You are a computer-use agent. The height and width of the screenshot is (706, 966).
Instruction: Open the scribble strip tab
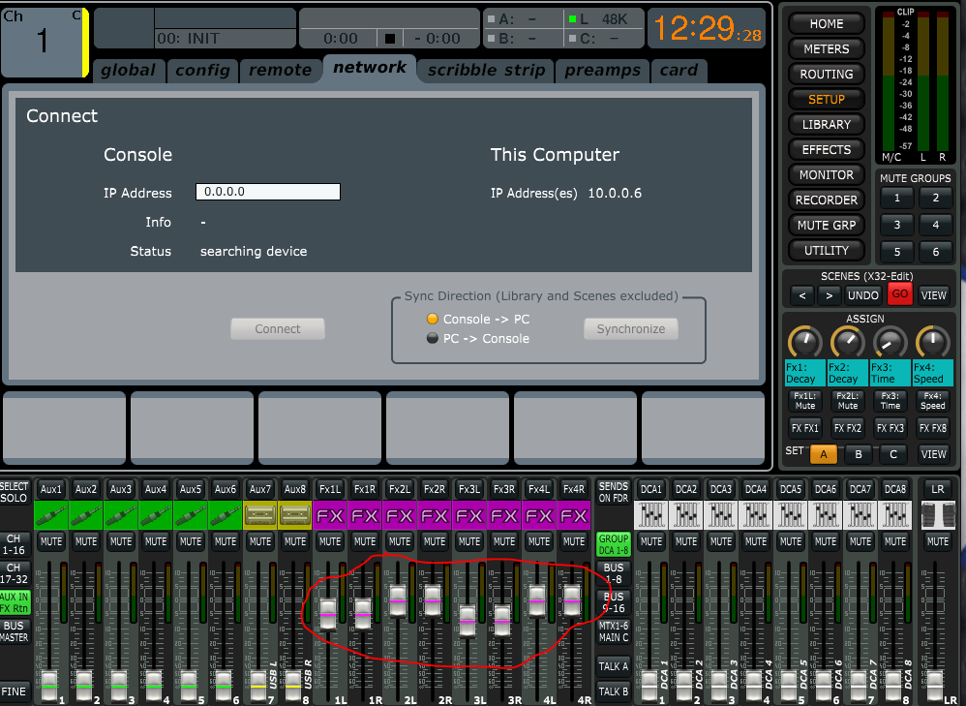(486, 71)
